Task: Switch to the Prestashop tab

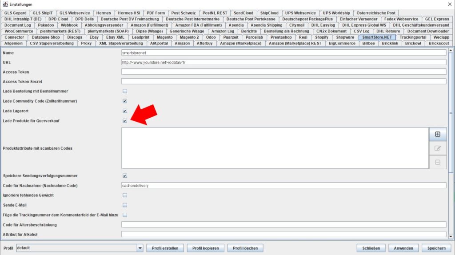Action: 281,37
